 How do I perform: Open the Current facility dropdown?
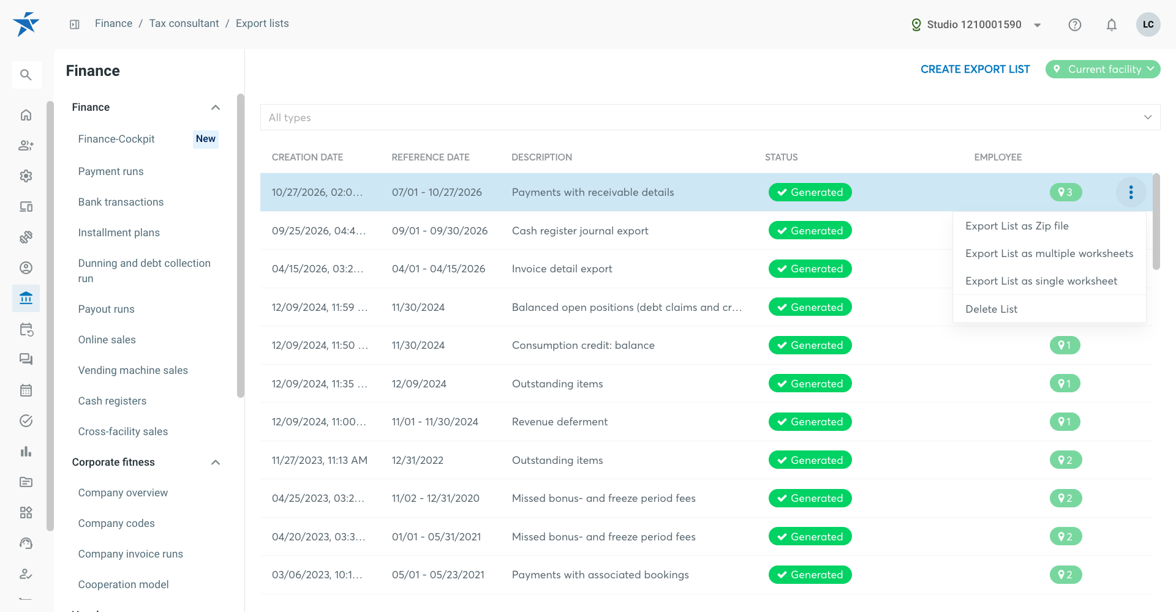1102,69
